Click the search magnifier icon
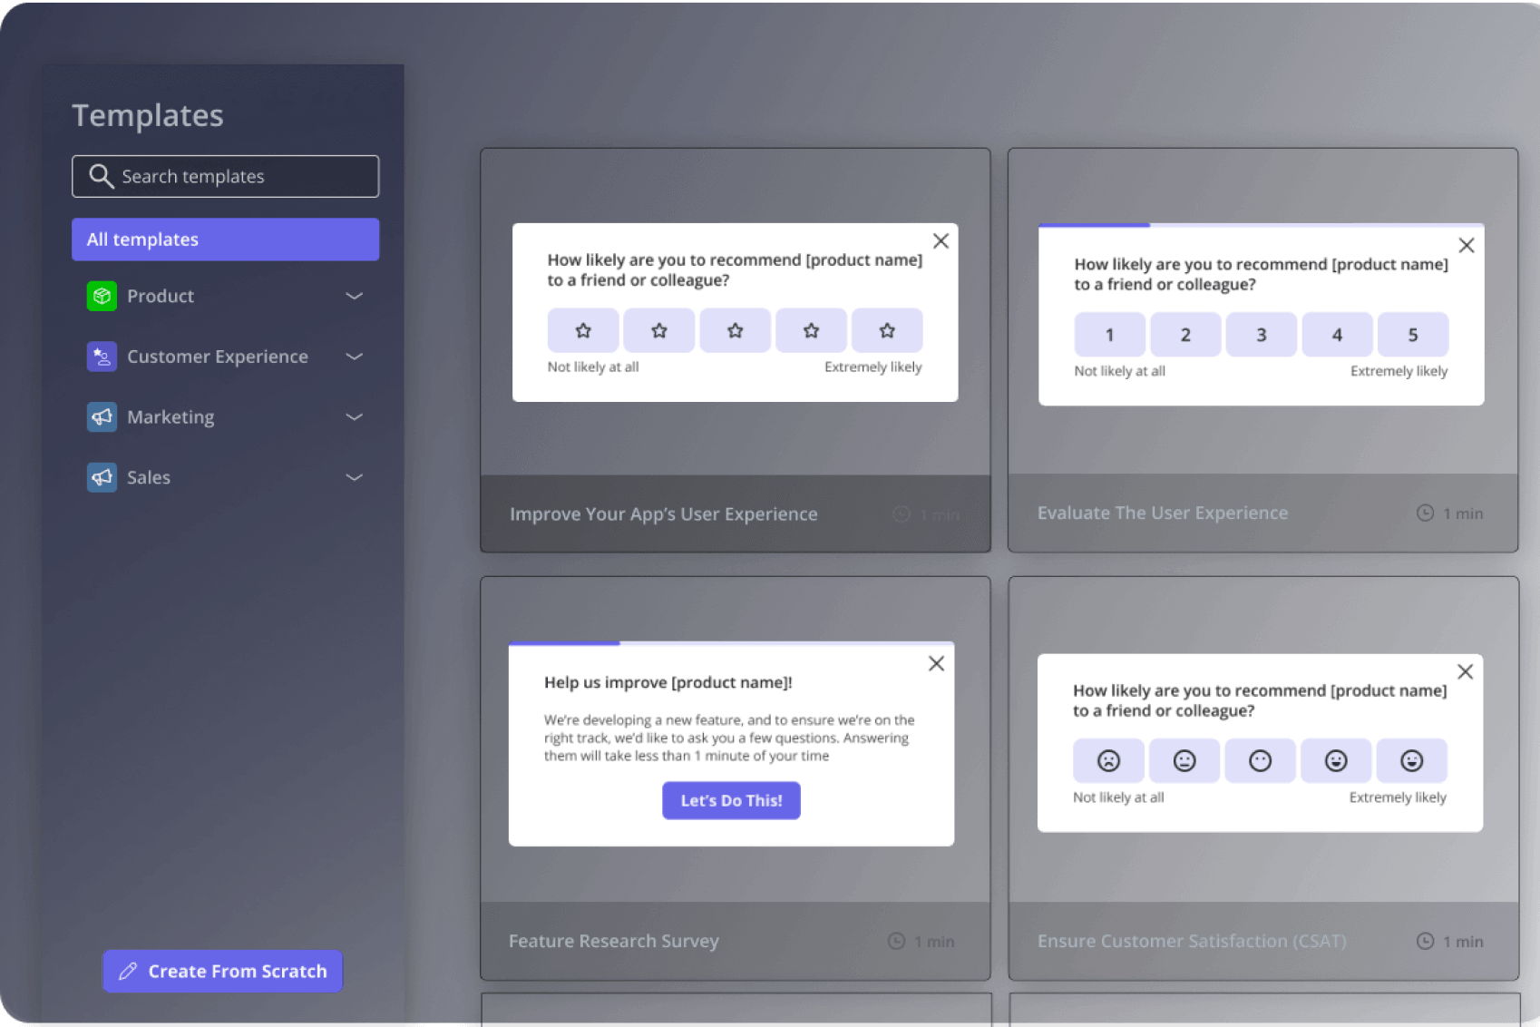 point(101,176)
